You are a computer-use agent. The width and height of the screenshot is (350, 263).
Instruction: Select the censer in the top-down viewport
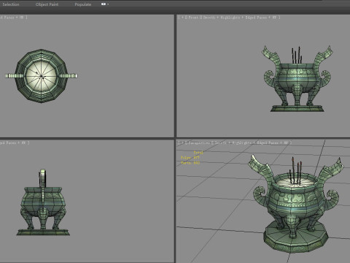[x=42, y=76]
